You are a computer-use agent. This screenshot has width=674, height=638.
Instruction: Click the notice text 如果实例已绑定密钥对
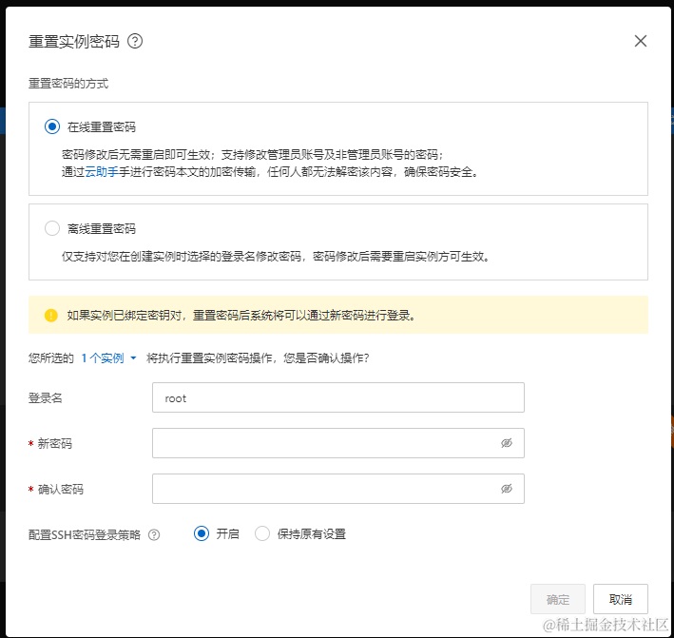tap(125, 316)
